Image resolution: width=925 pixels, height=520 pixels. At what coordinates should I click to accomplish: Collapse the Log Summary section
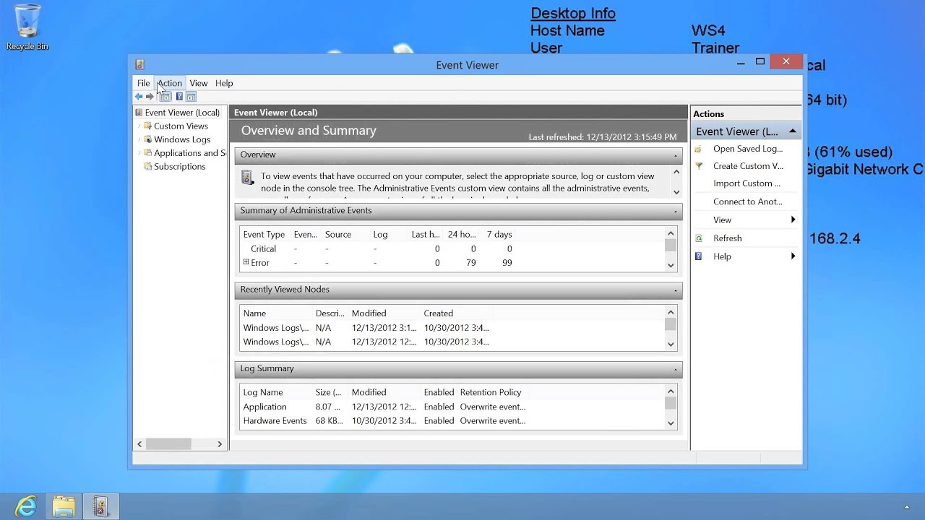click(676, 369)
